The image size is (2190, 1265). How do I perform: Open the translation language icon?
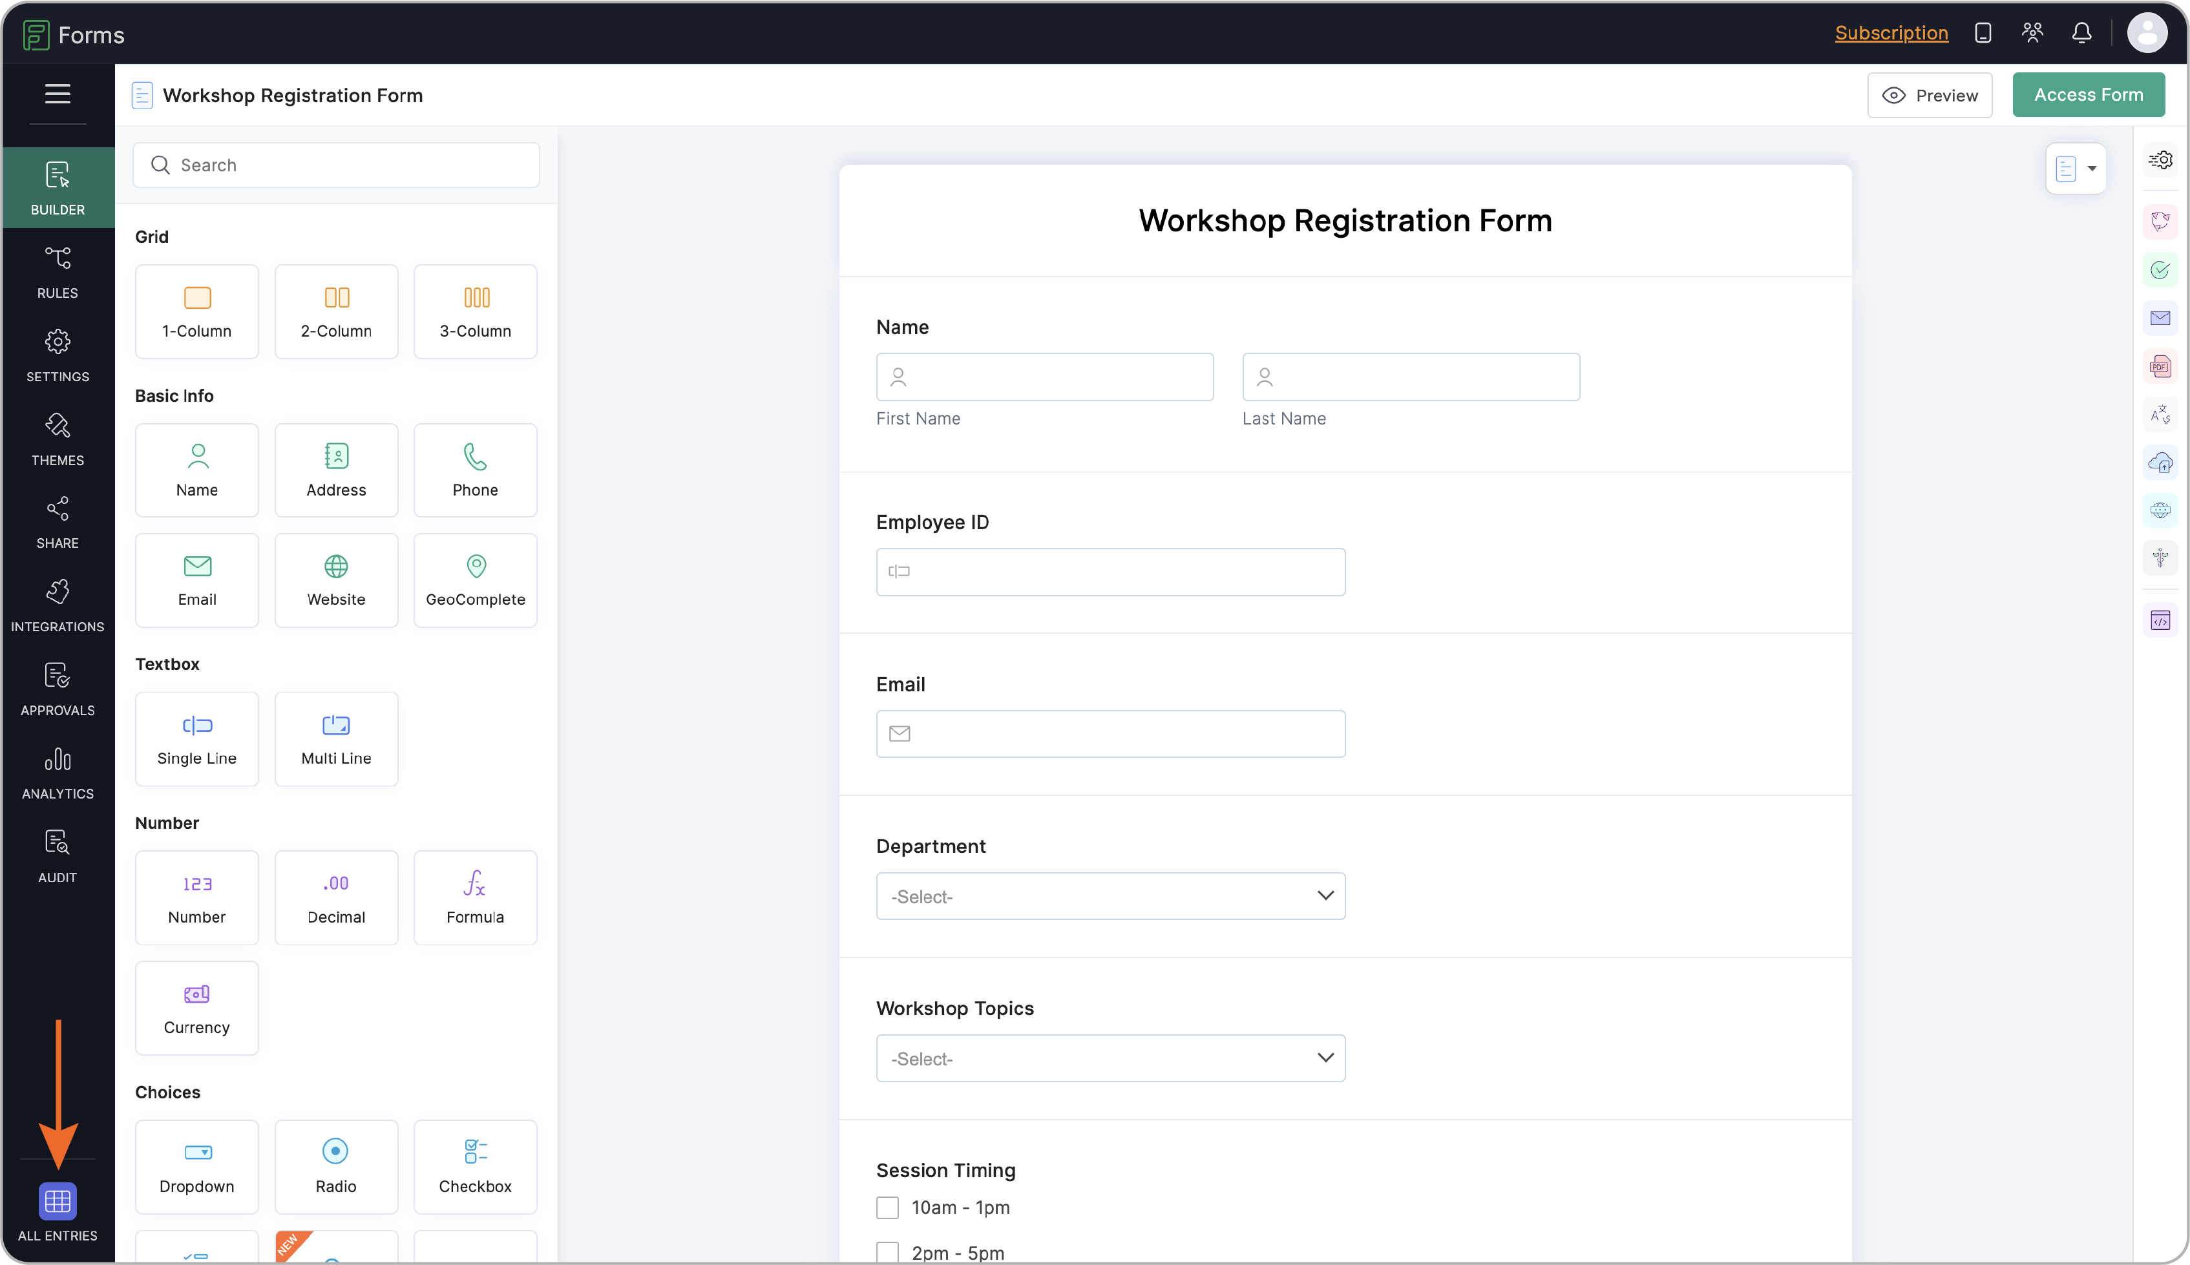point(2160,414)
